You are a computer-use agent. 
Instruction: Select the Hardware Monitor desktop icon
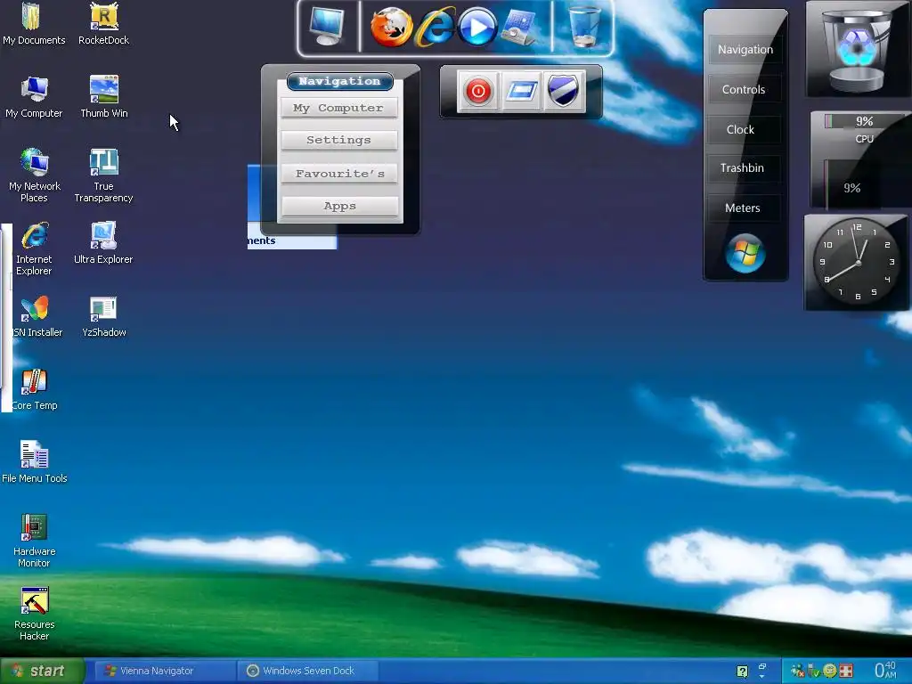(34, 541)
